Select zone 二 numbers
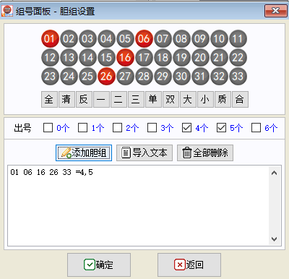 click(x=118, y=99)
